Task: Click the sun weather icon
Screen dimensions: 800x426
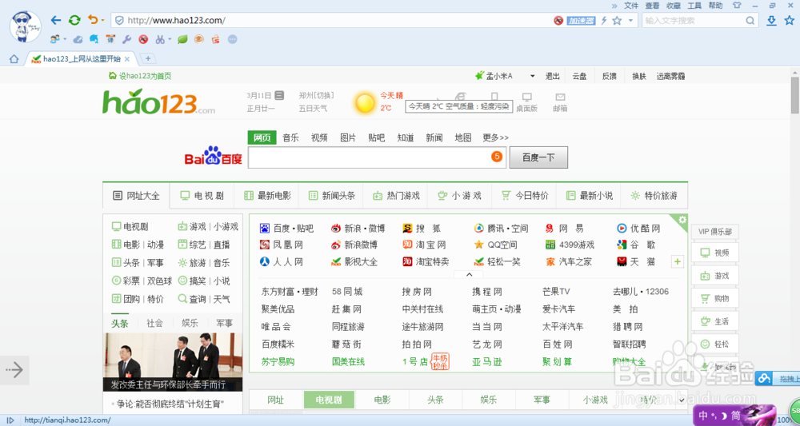Action: coord(365,103)
